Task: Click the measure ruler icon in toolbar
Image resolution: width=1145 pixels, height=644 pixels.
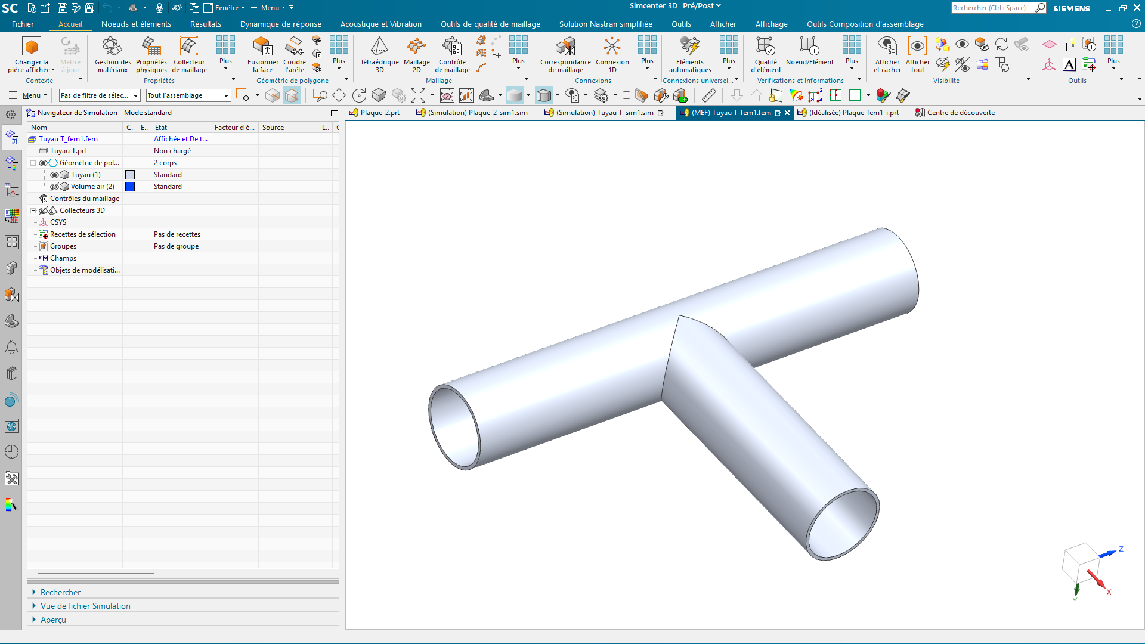Action: pyautogui.click(x=708, y=95)
